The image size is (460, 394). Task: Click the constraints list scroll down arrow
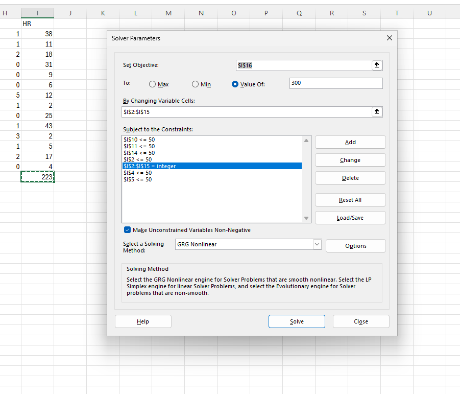point(306,218)
